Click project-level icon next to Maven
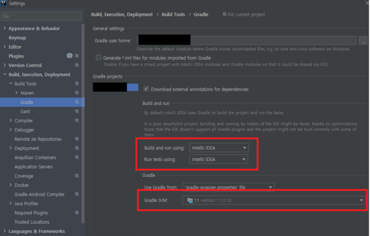 click(77, 93)
